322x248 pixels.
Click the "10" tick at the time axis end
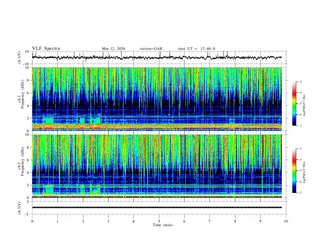click(286, 221)
